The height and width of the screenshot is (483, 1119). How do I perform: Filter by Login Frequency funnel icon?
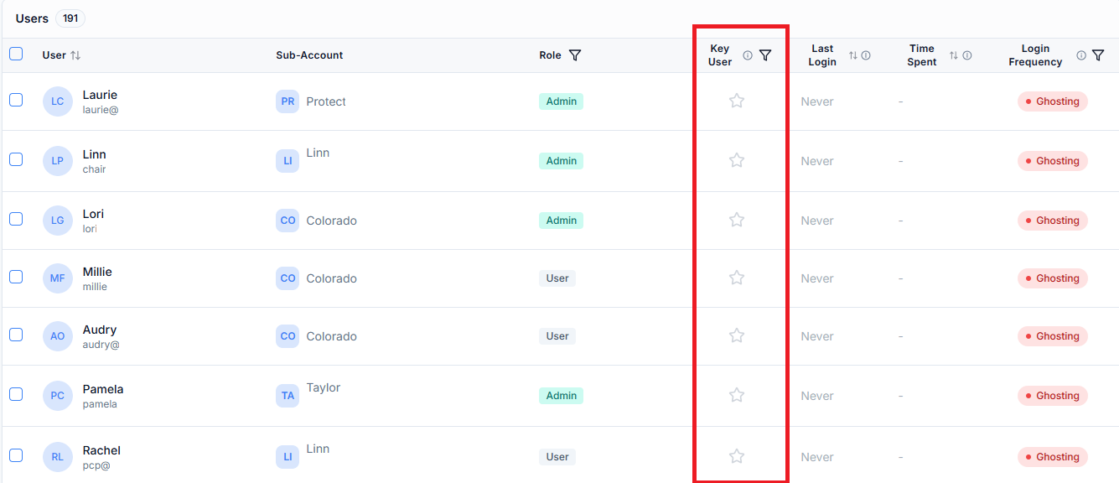pos(1098,55)
